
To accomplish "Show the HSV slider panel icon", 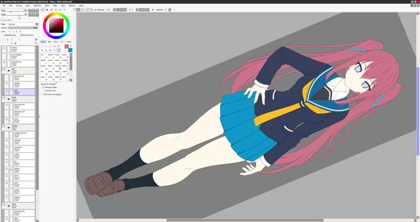I will tap(51, 9).
